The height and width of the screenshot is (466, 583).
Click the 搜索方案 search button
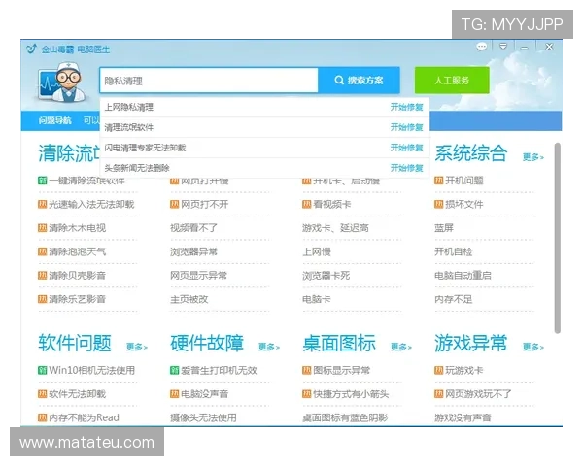[360, 81]
